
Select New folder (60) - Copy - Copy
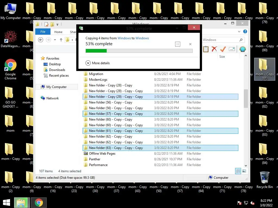coord(160,119)
